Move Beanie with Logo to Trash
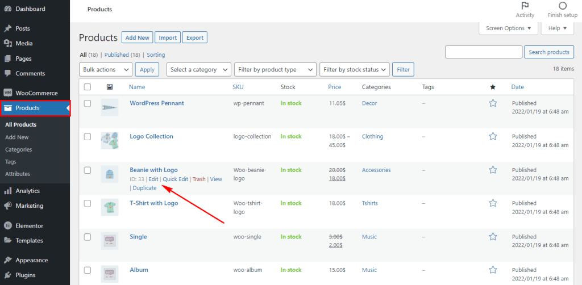Screen dimensions: 582x285 coord(199,179)
